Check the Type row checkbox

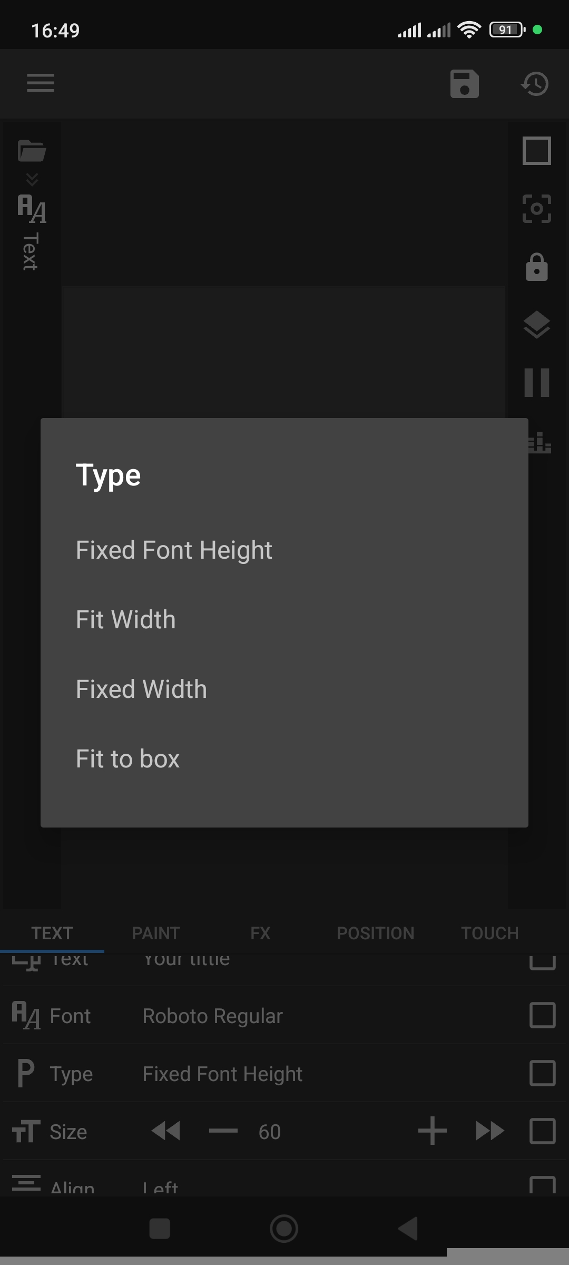click(542, 1073)
